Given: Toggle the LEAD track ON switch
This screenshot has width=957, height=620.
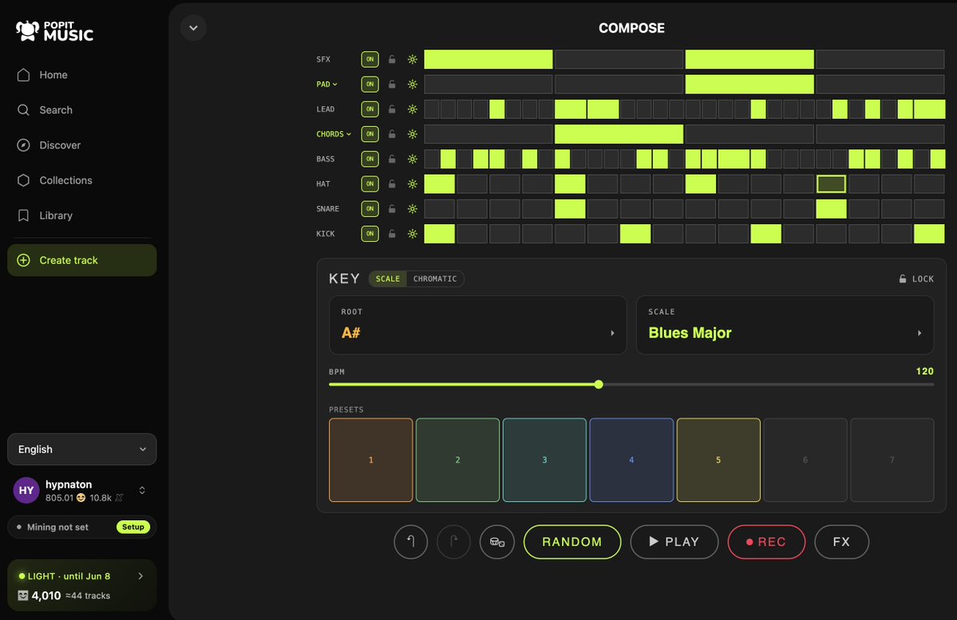Looking at the screenshot, I should tap(370, 109).
